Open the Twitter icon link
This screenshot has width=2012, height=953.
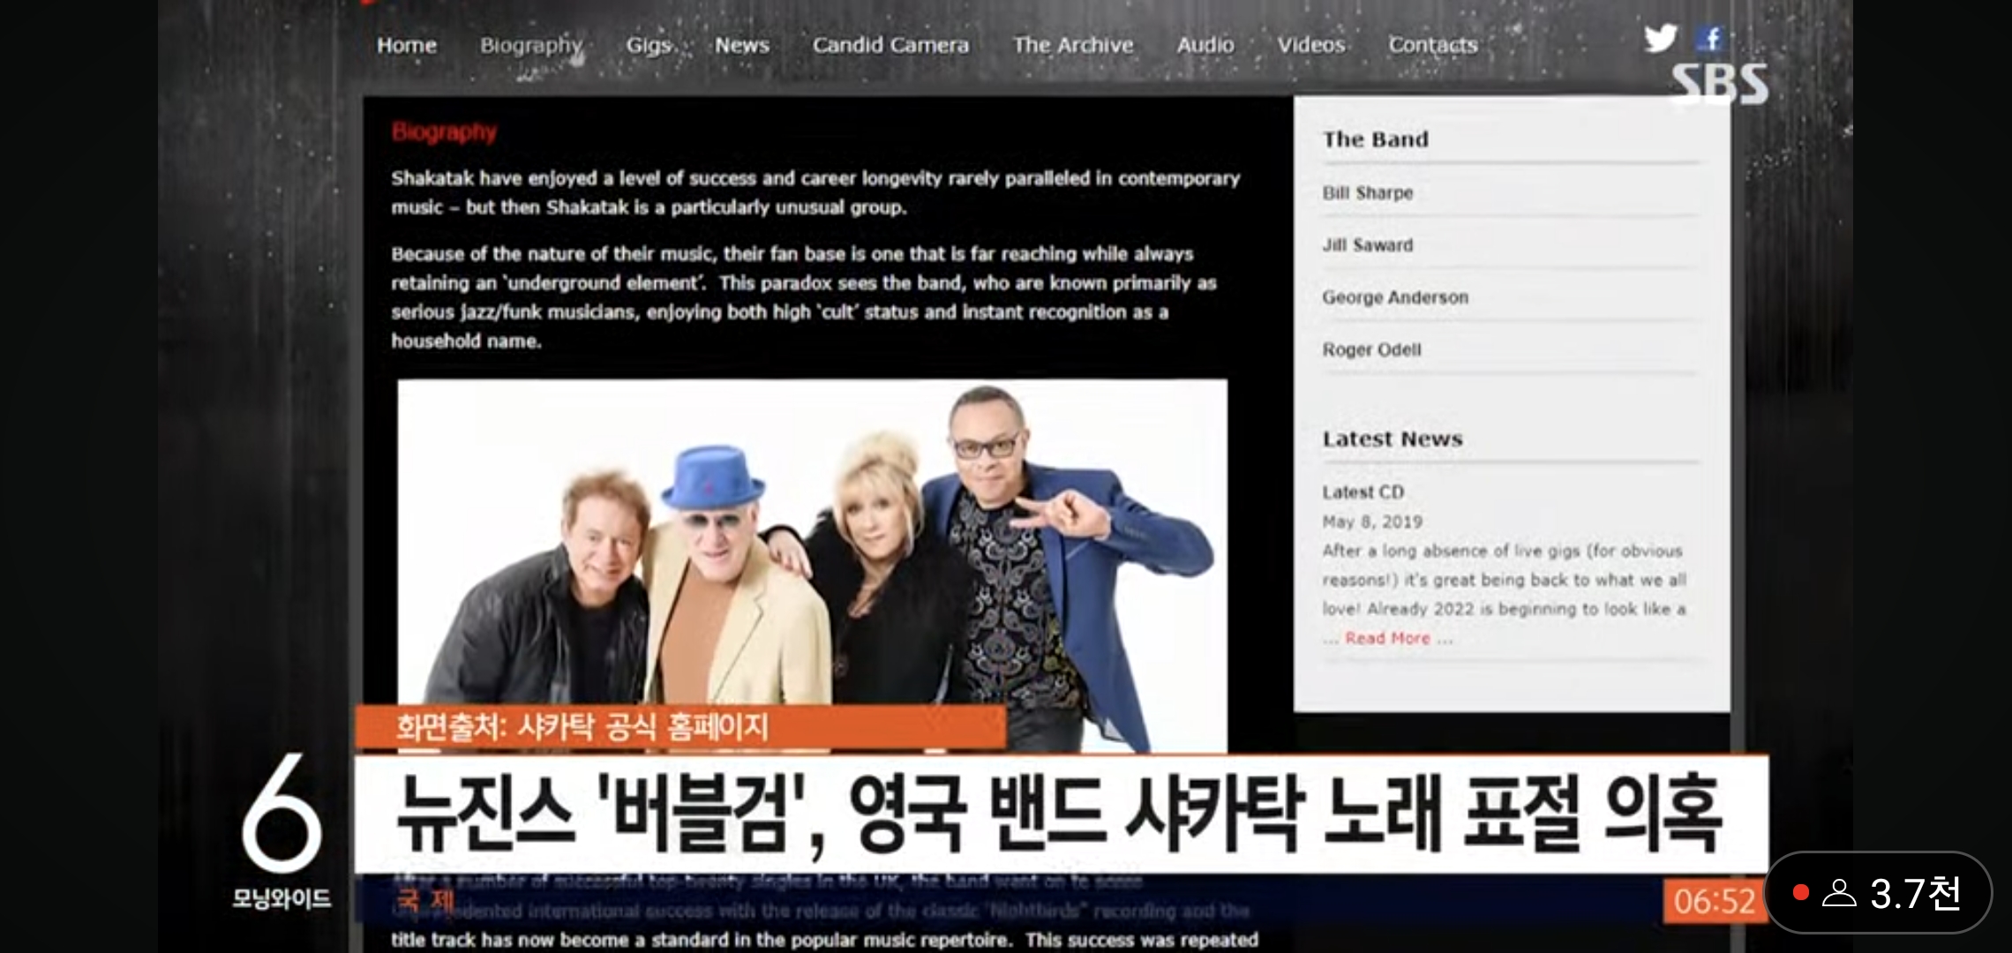click(1660, 38)
